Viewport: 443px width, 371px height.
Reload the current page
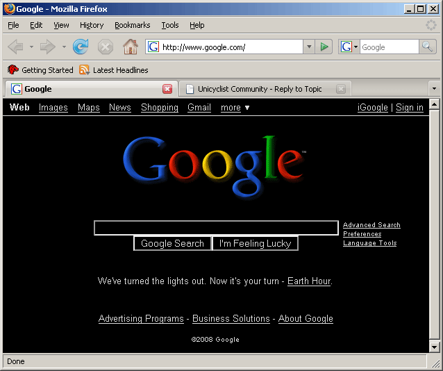pyautogui.click(x=81, y=47)
